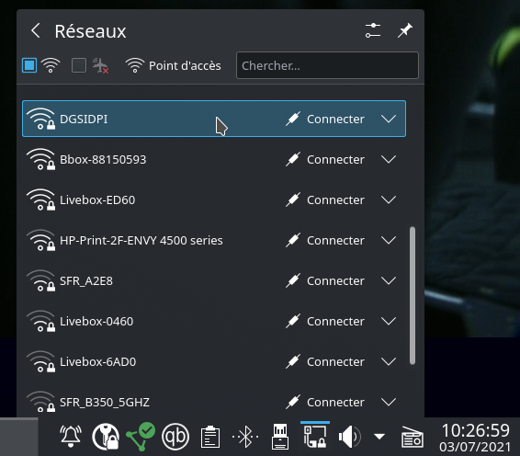
Task: Select the Bbox-88150593 network entry
Action: tap(214, 159)
